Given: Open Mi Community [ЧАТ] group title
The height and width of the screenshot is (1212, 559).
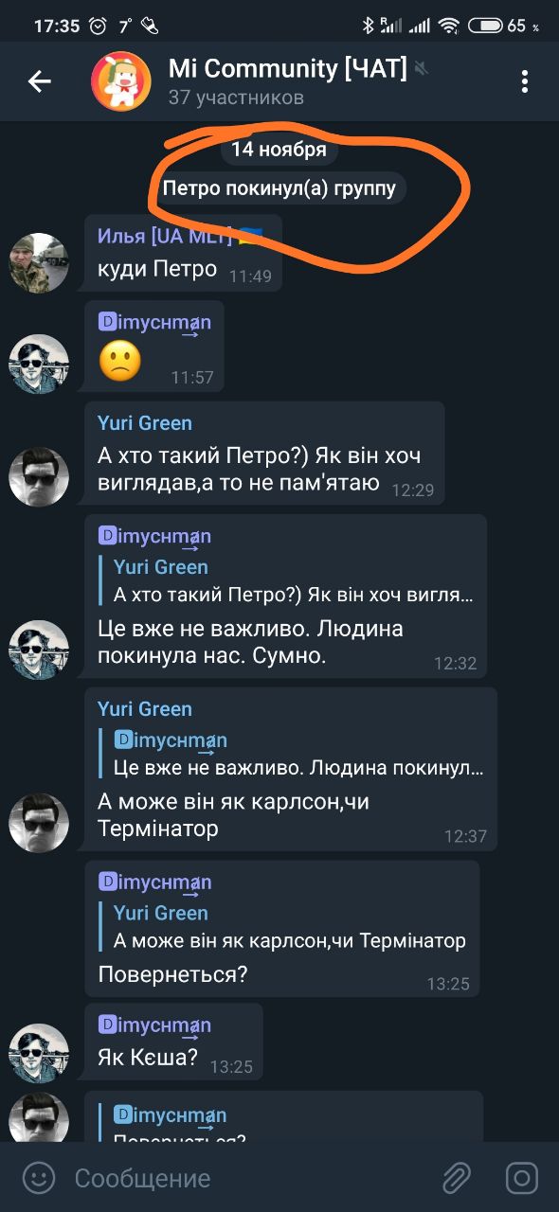Looking at the screenshot, I should pyautogui.click(x=288, y=68).
